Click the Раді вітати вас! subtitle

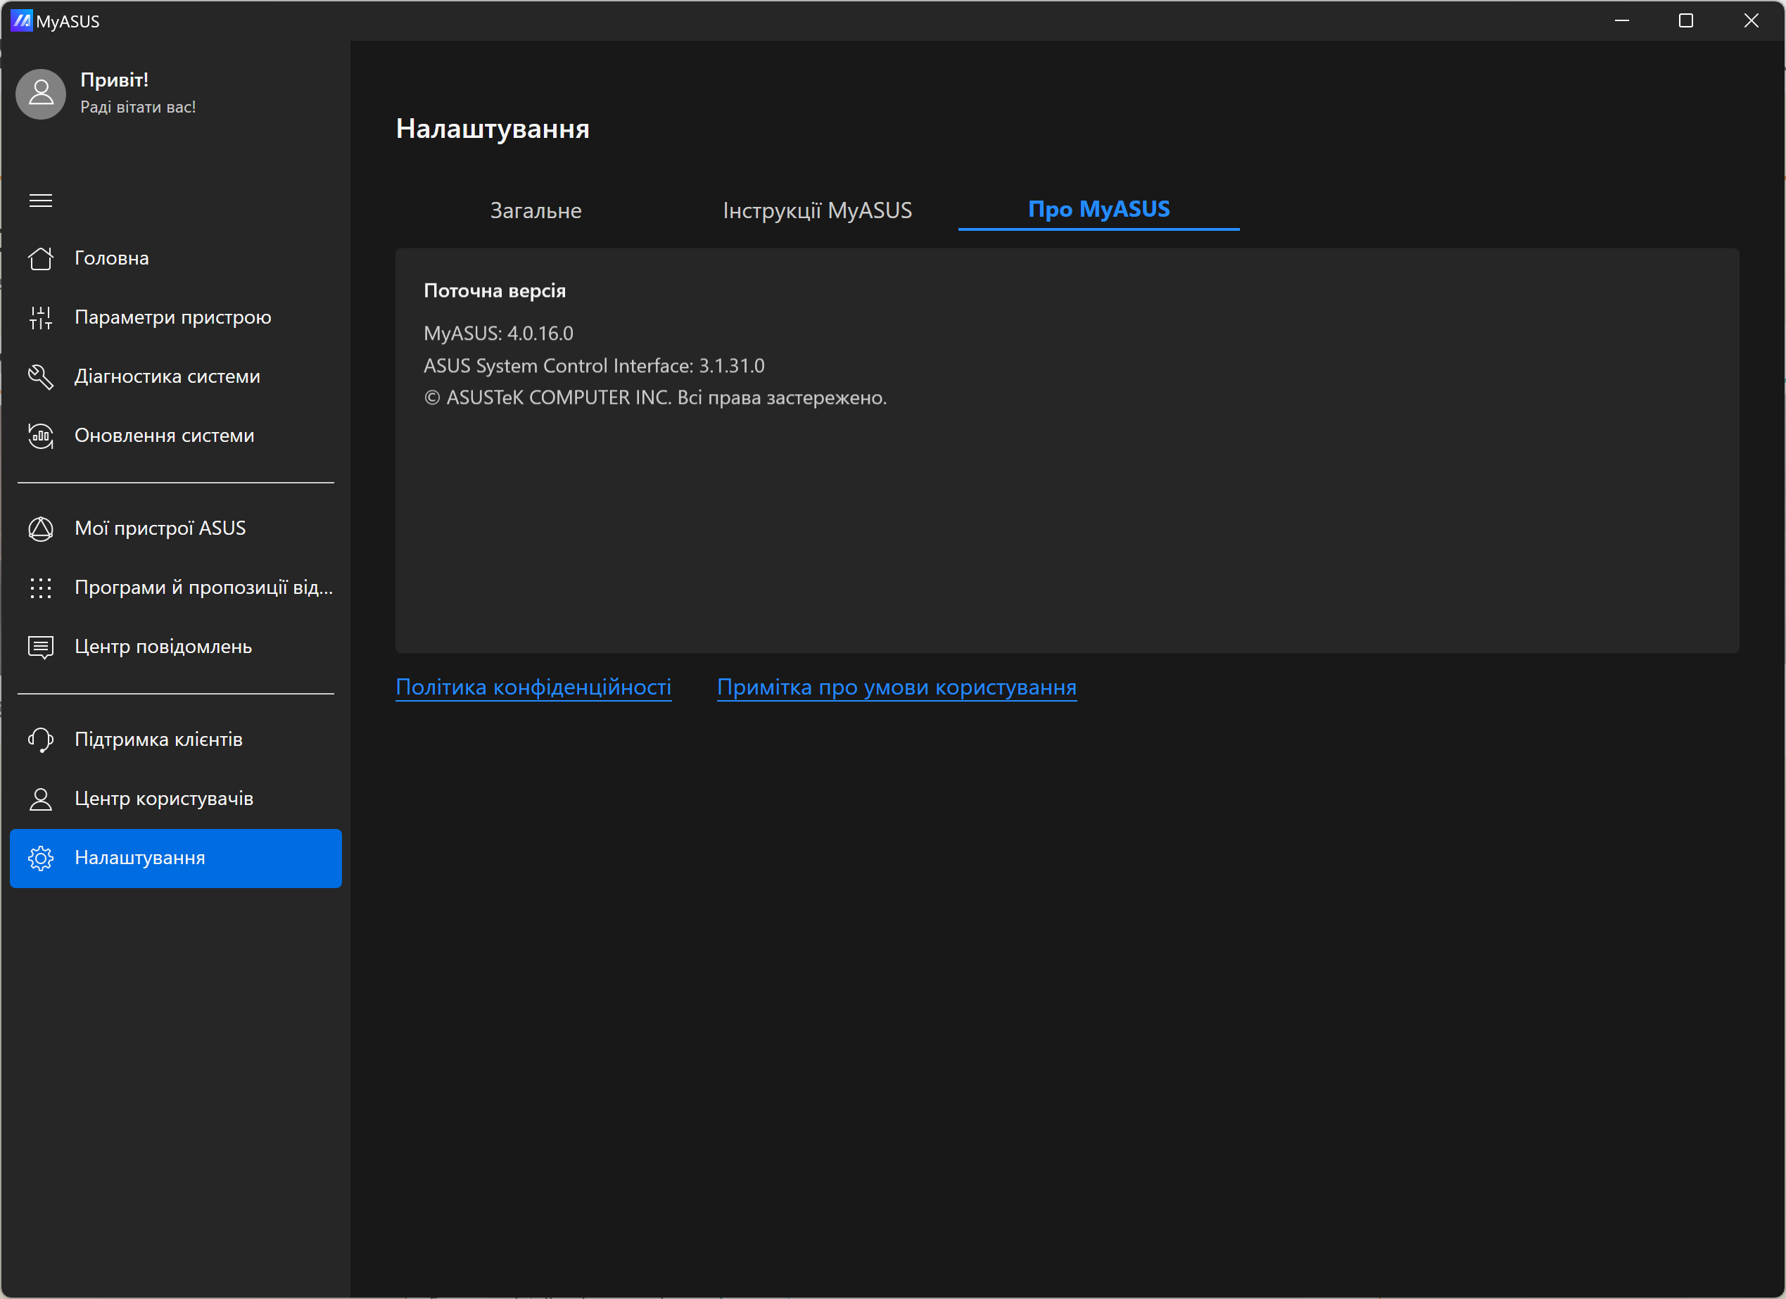point(139,107)
